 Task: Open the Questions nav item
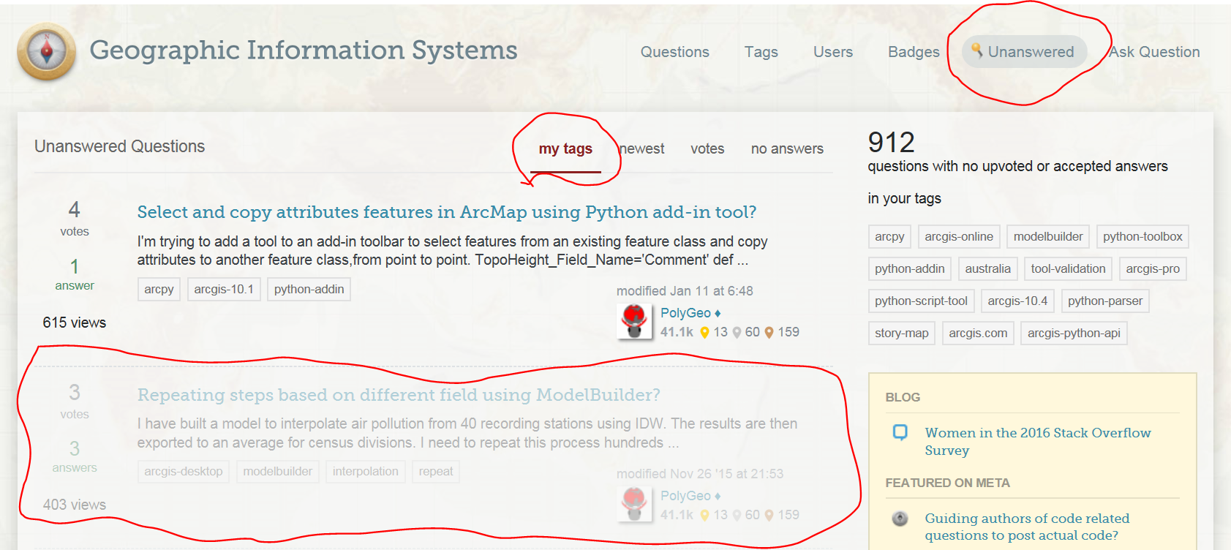pos(675,52)
